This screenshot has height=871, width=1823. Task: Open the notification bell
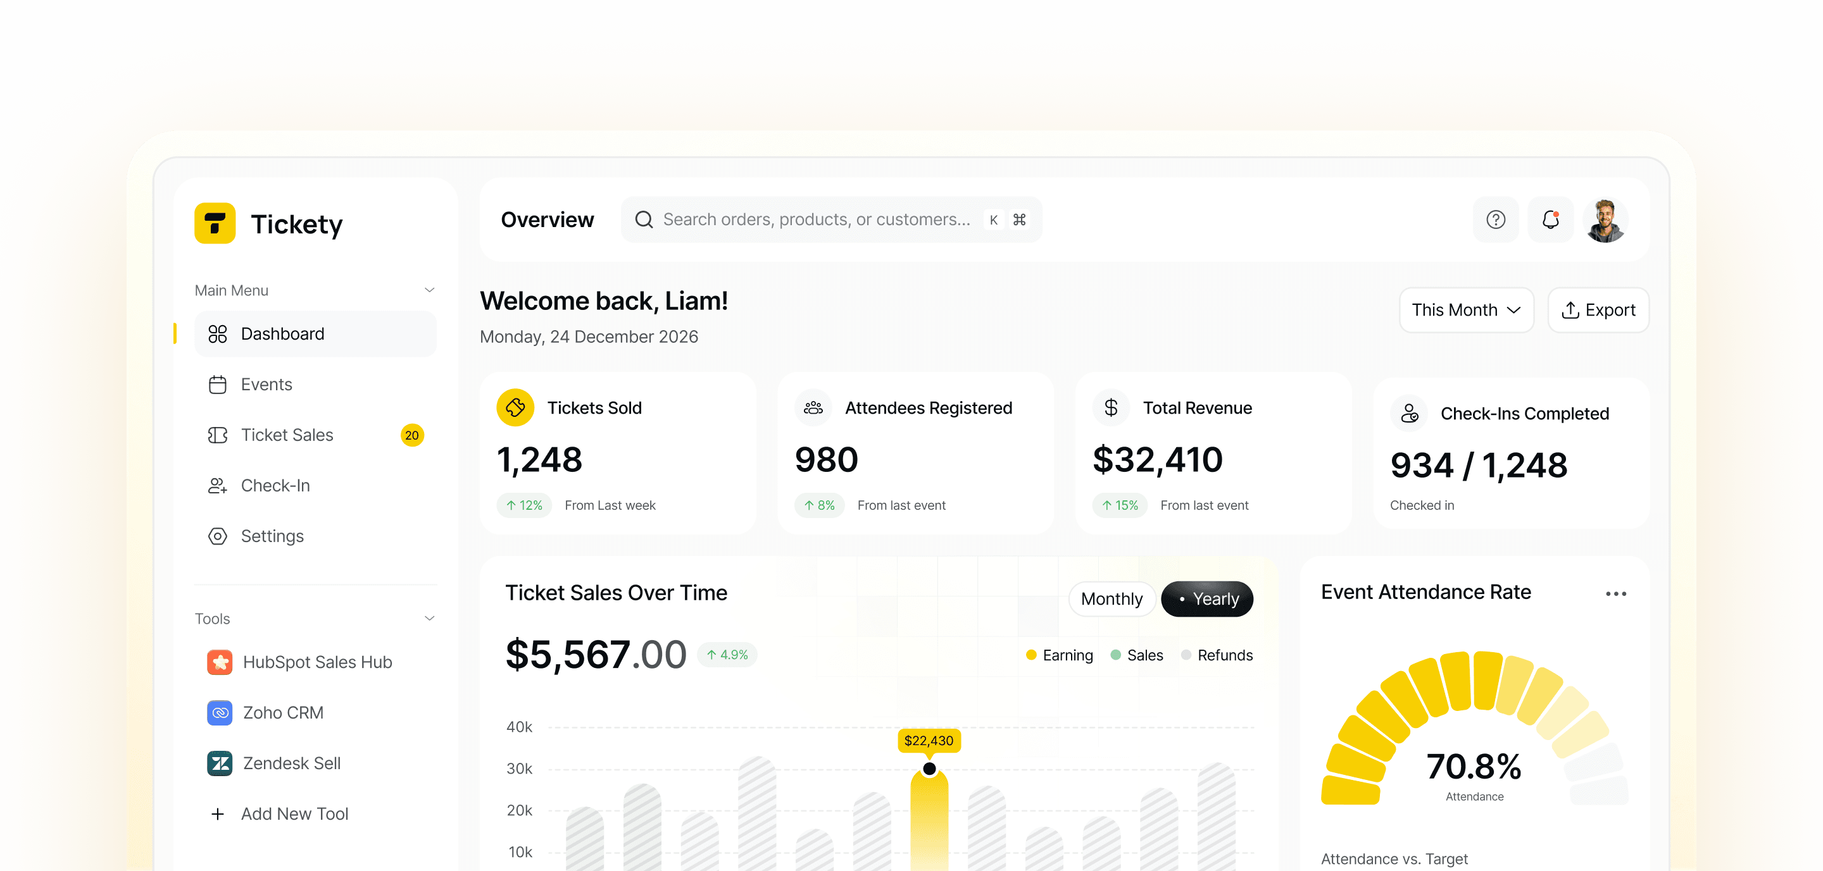[x=1551, y=220]
